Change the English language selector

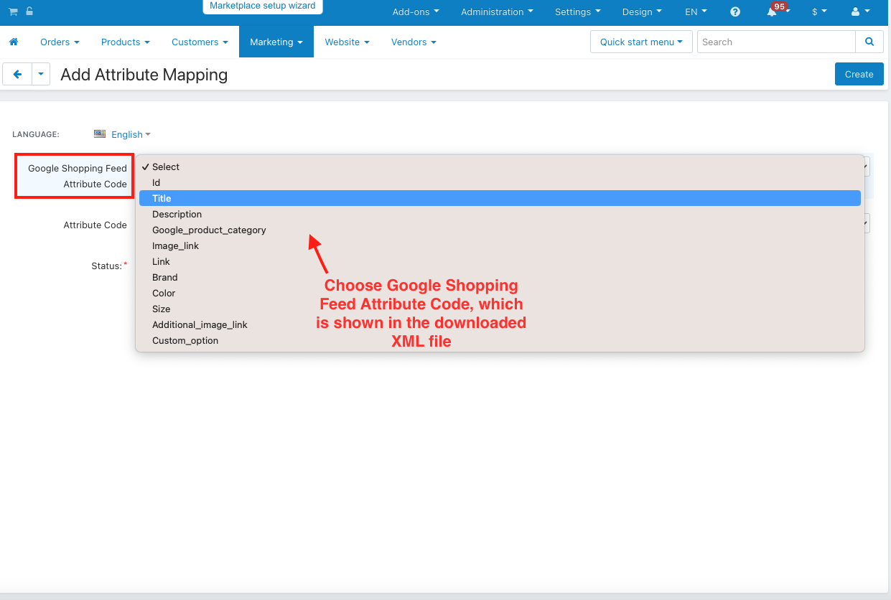click(131, 134)
